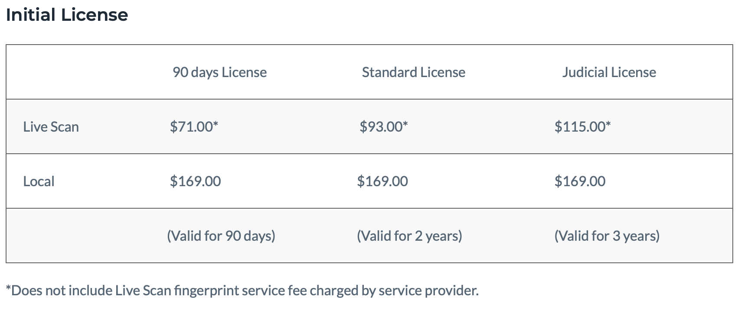Click the Initial License heading
The image size is (738, 310).
67,15
